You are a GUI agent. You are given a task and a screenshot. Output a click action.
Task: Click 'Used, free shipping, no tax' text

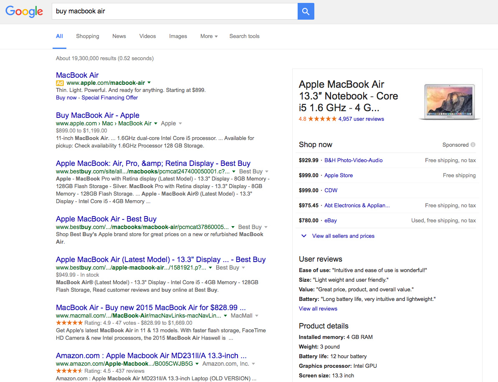pos(444,220)
